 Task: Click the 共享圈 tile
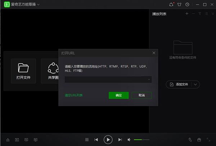(50, 71)
